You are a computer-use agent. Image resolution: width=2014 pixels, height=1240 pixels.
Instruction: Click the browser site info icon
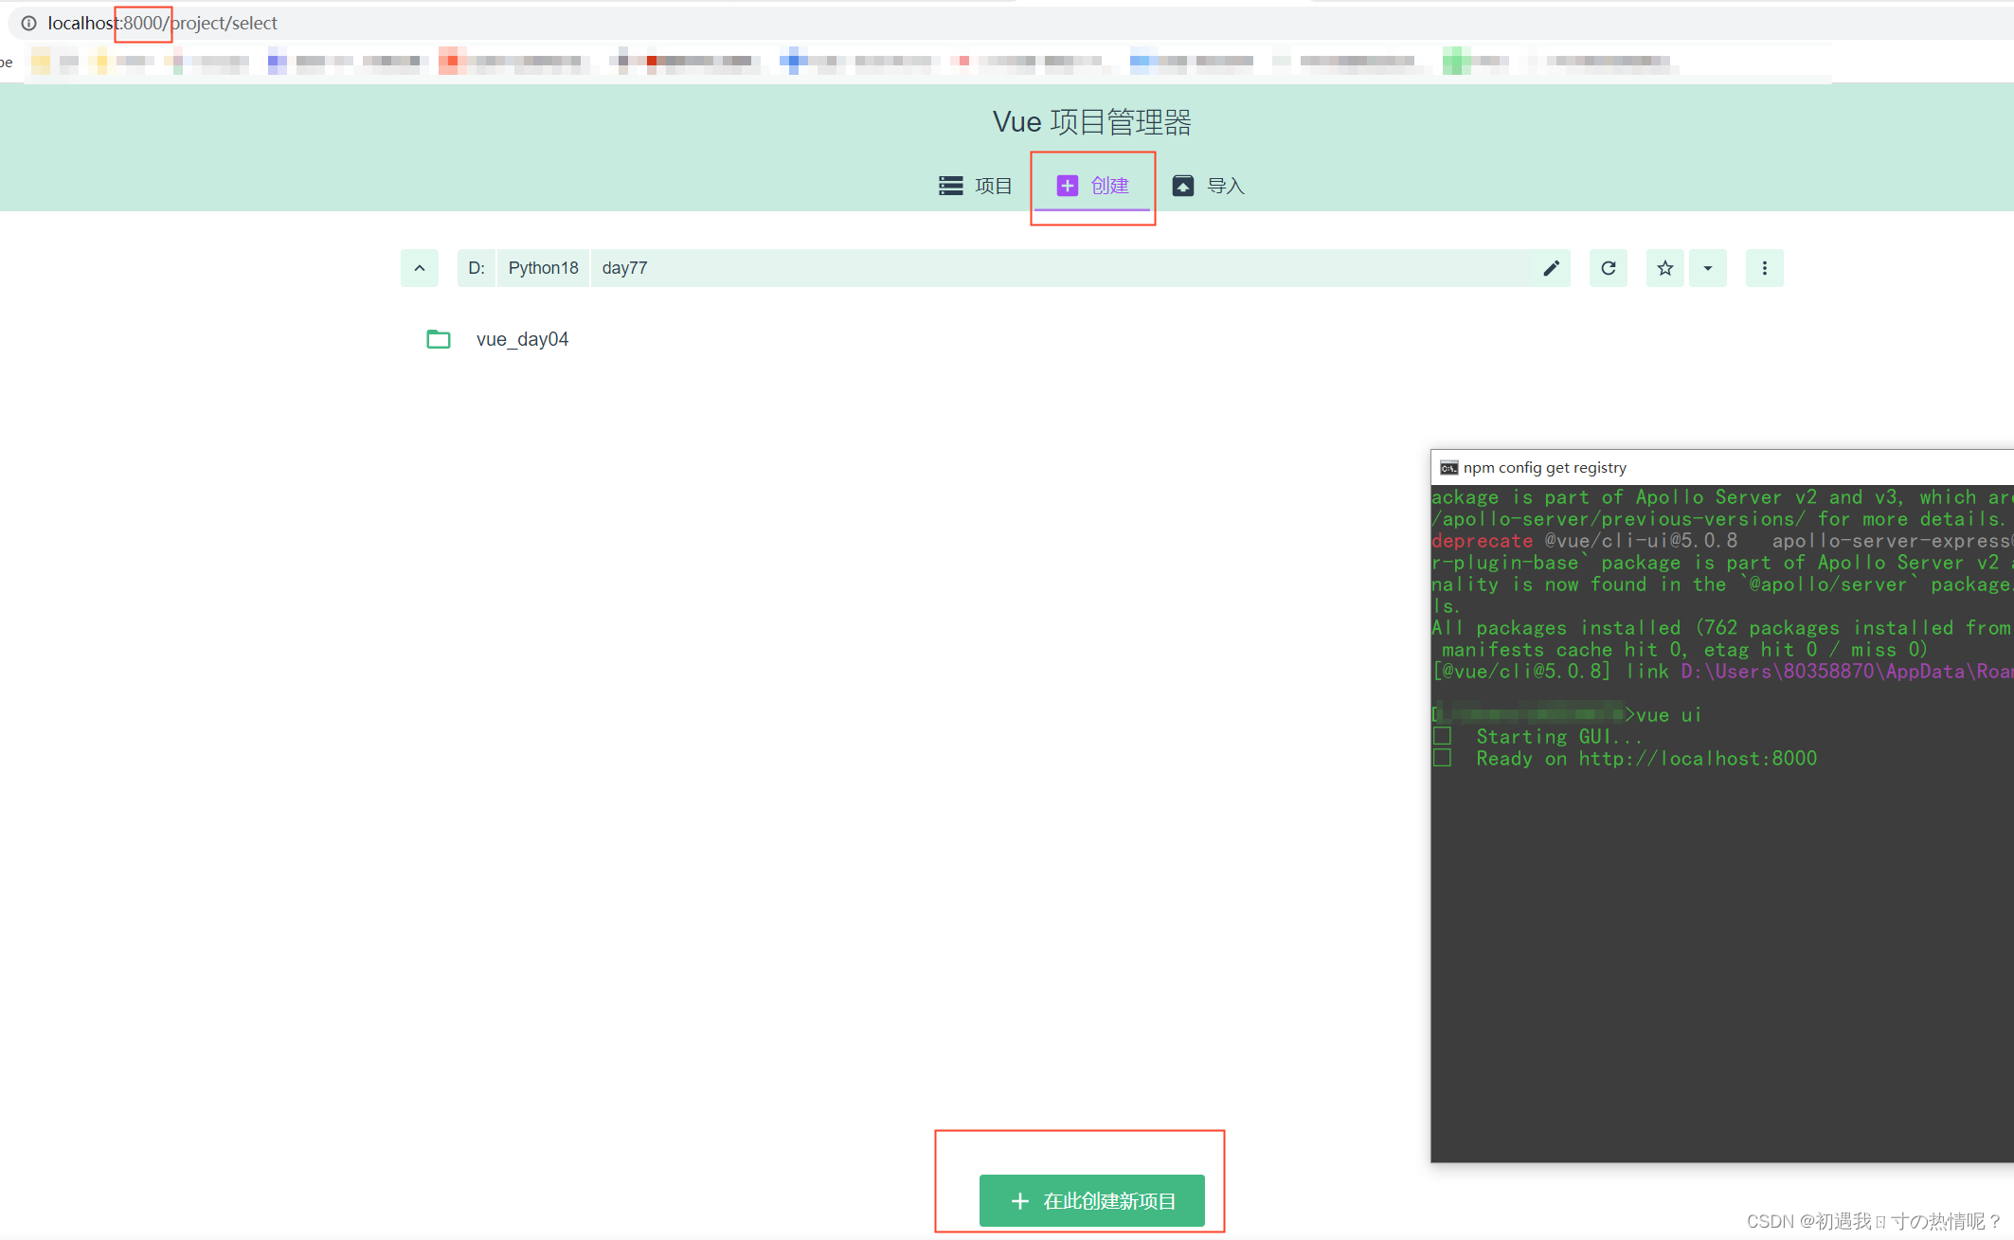pos(29,23)
